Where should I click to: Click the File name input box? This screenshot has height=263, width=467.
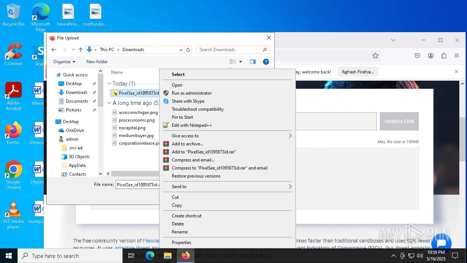pos(138,185)
